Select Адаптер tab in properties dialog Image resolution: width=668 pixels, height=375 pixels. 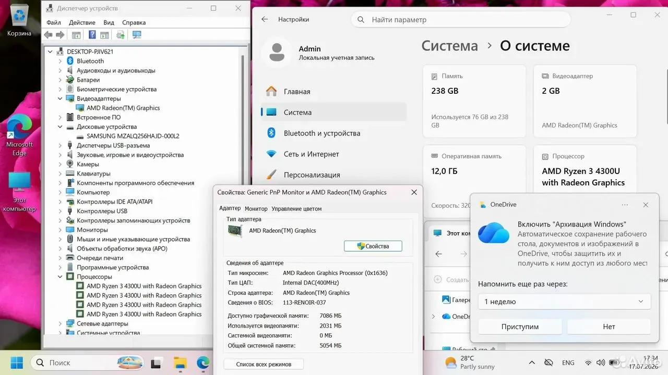(x=230, y=208)
